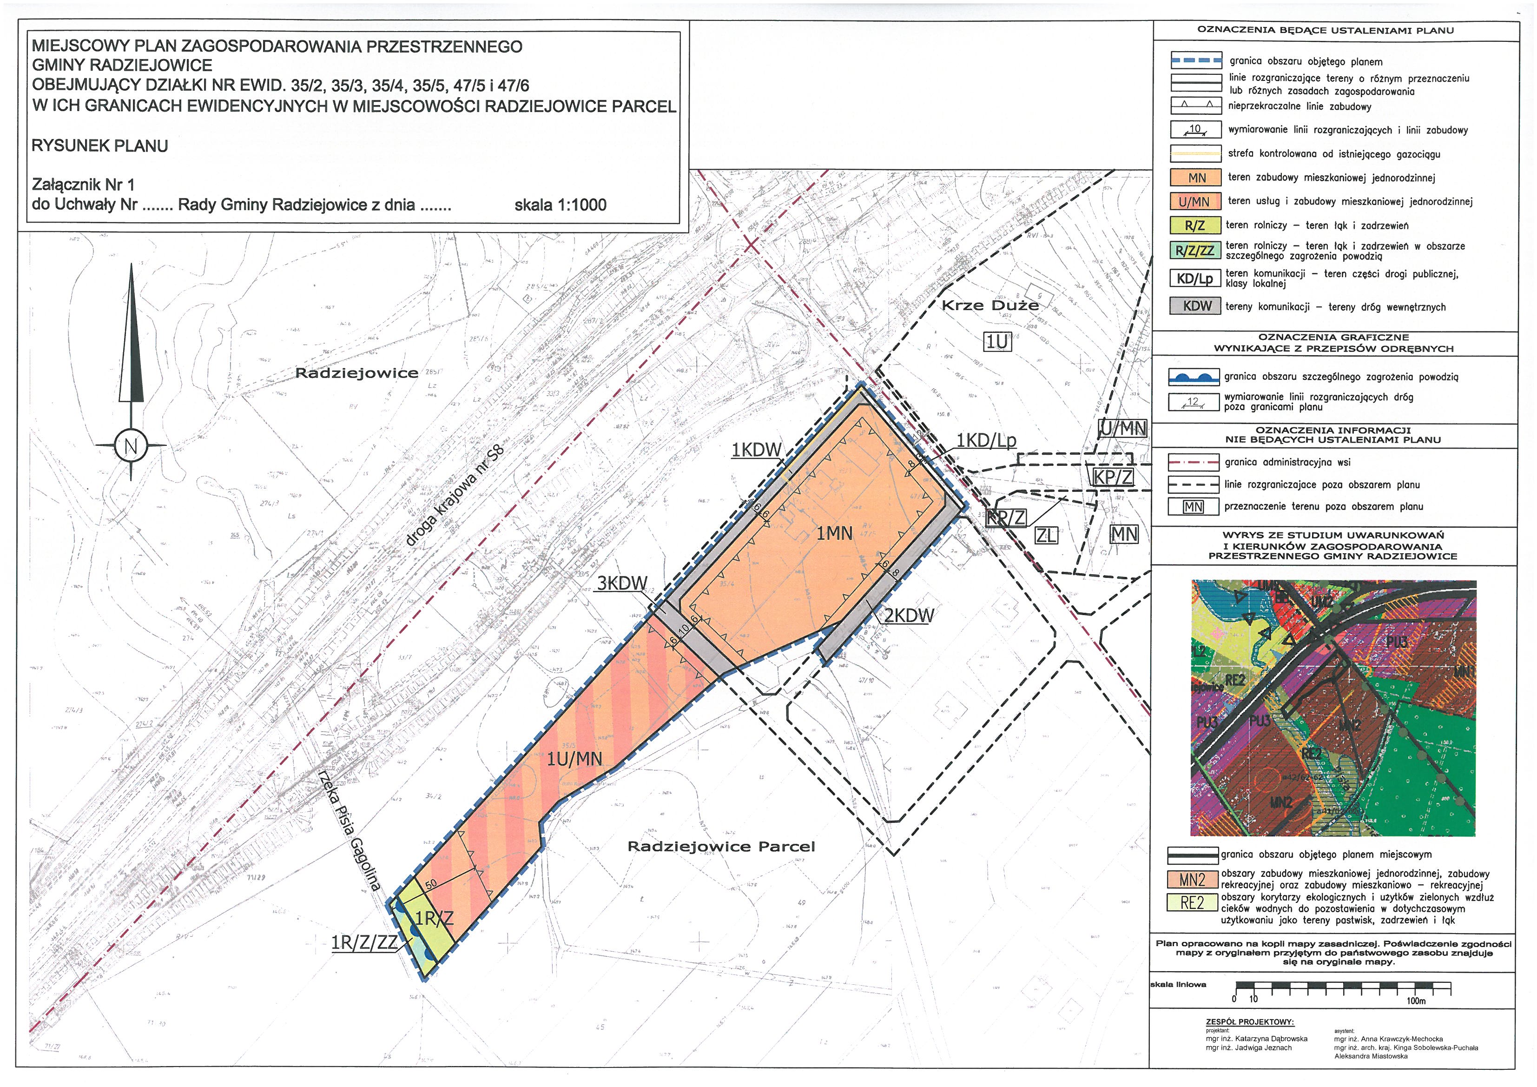Click the outlined MN box in the information legend

(x=1194, y=507)
